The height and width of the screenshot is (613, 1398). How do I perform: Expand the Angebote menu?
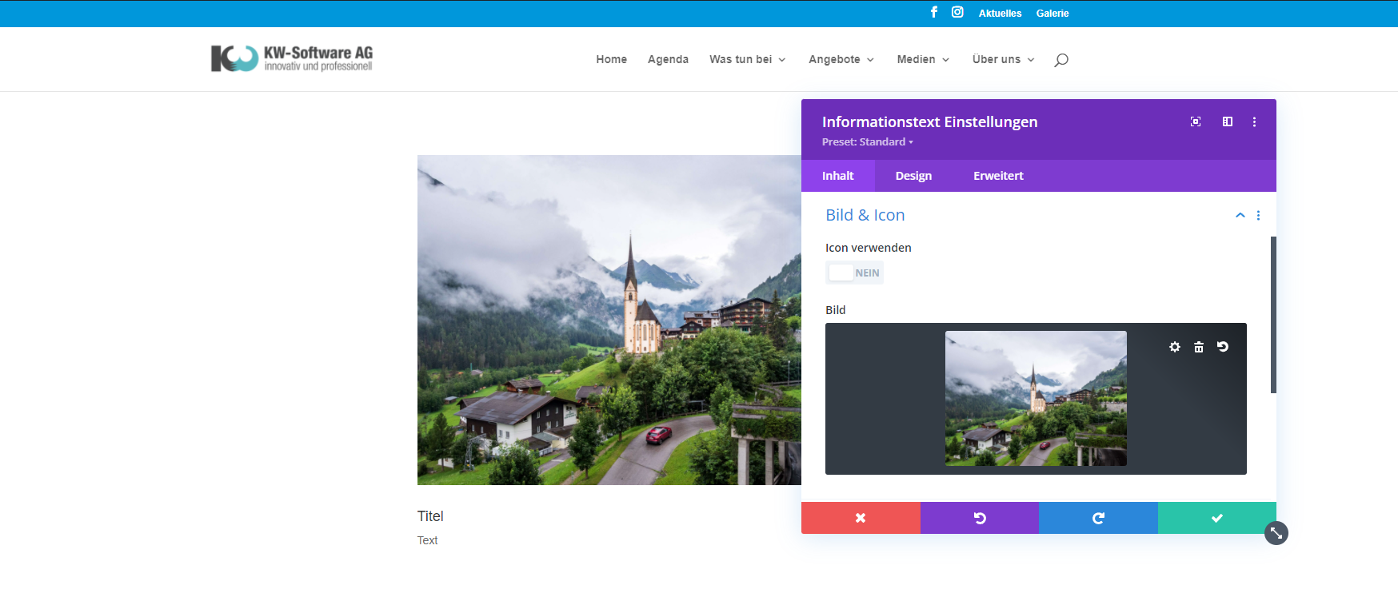[x=841, y=60]
